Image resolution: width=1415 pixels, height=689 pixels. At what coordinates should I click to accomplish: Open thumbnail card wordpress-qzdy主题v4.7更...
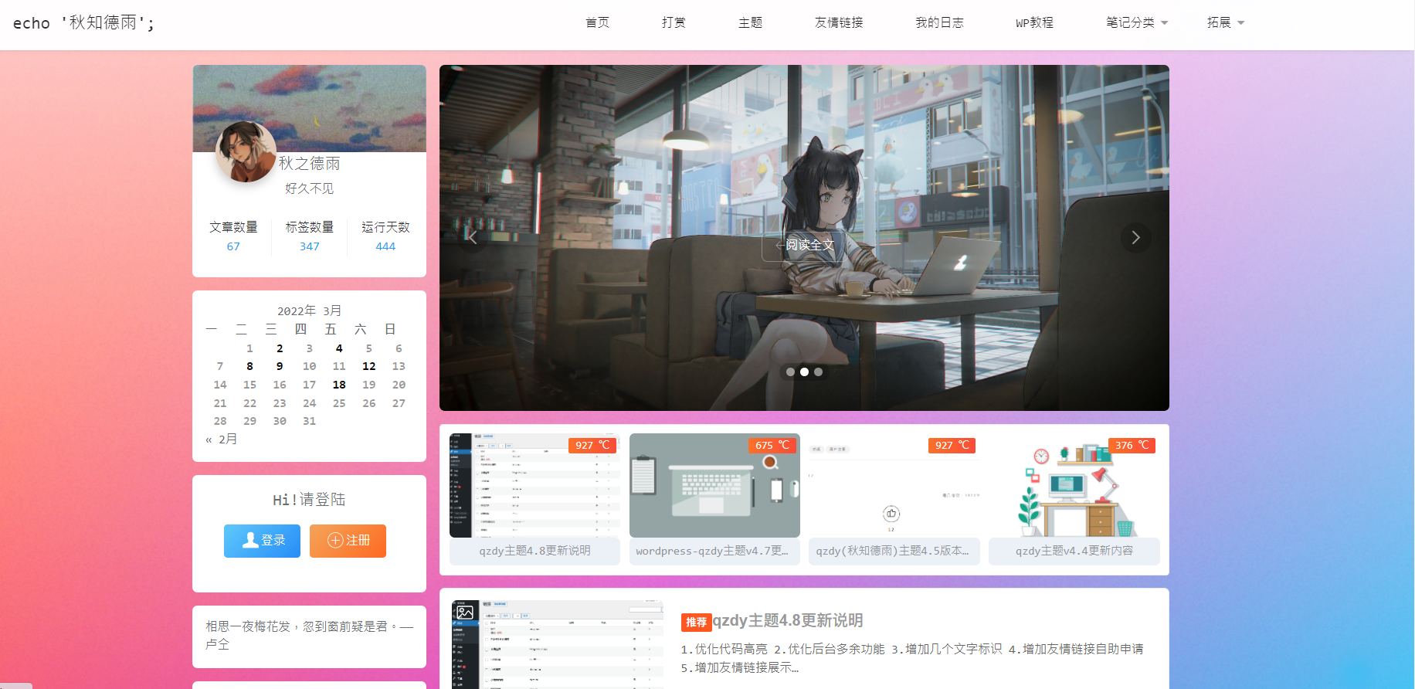point(714,499)
